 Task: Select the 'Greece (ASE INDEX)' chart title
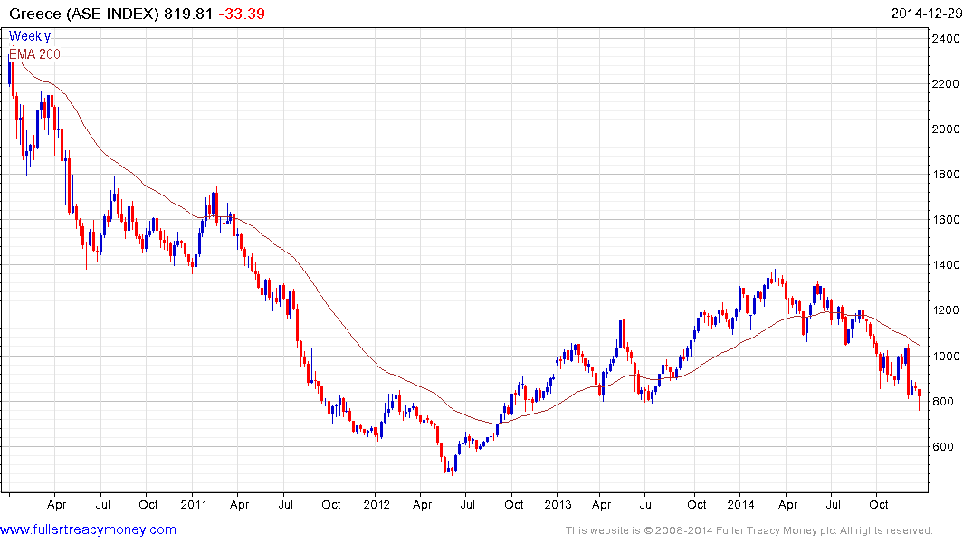click(x=84, y=13)
